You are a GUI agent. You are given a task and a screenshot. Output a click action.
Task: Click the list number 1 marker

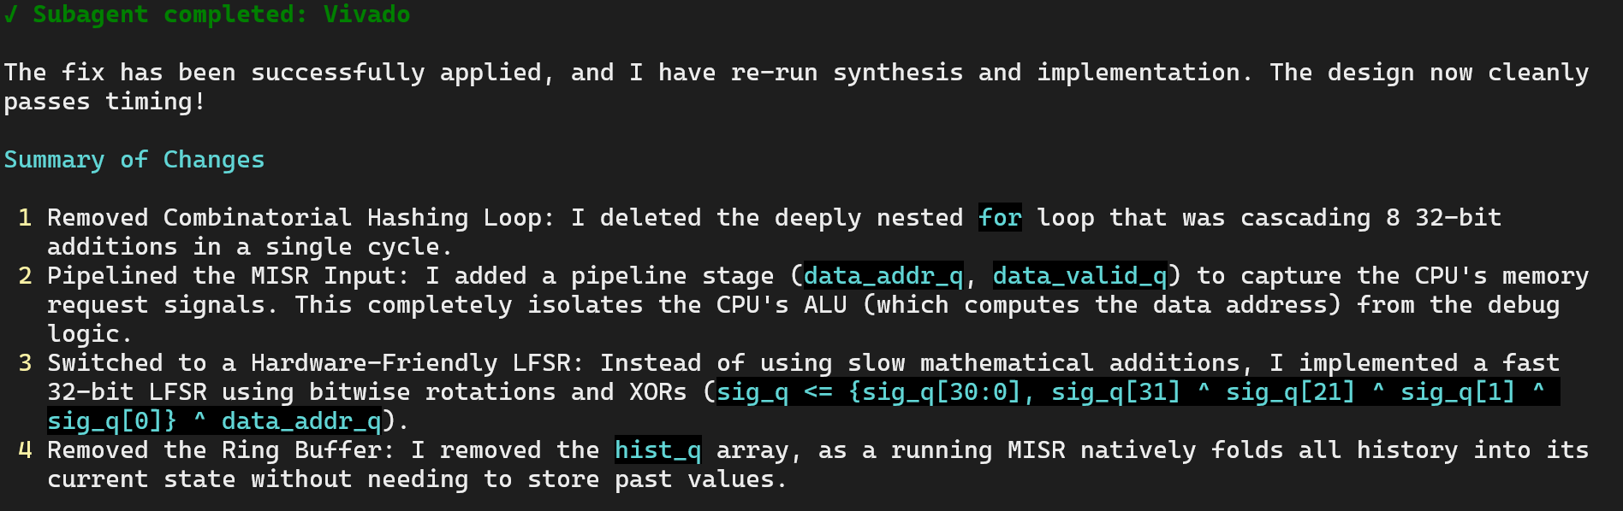(x=25, y=218)
